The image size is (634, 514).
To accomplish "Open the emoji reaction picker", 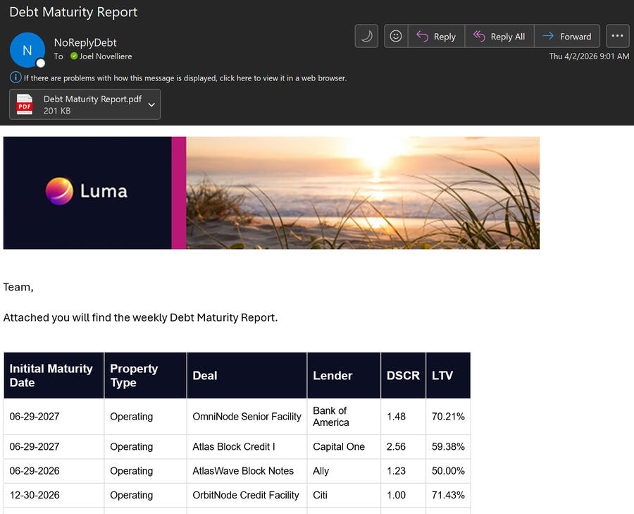I will pos(396,36).
